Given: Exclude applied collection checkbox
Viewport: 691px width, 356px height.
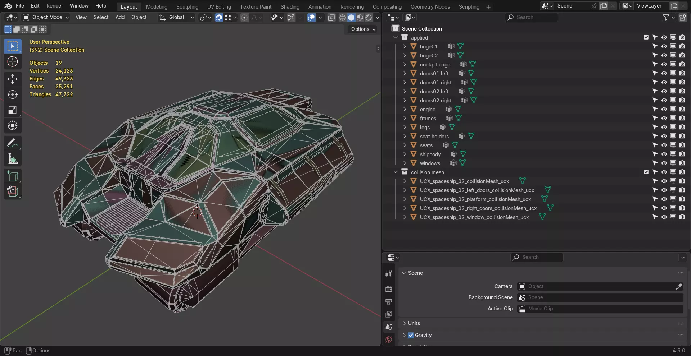Looking at the screenshot, I should (x=646, y=37).
